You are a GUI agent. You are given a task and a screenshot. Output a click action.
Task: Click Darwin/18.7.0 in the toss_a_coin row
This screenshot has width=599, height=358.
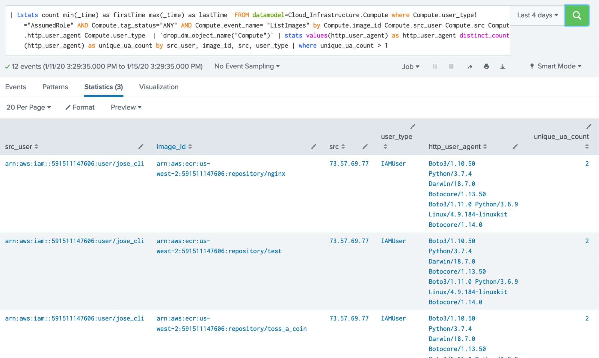point(452,339)
